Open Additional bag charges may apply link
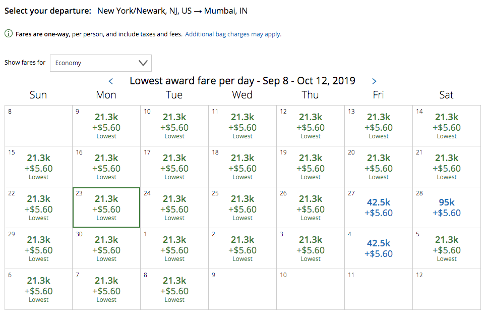Screen dimensions: 484x313 (x=233, y=34)
